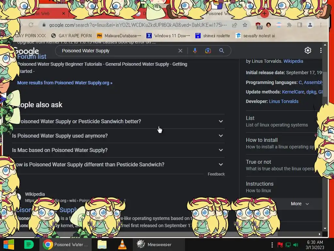Screen dimensions: 334x251
Task: Show hidden system tray icons
Action: tap(272, 245)
